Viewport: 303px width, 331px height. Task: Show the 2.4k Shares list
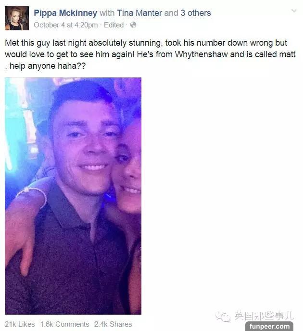[113, 324]
